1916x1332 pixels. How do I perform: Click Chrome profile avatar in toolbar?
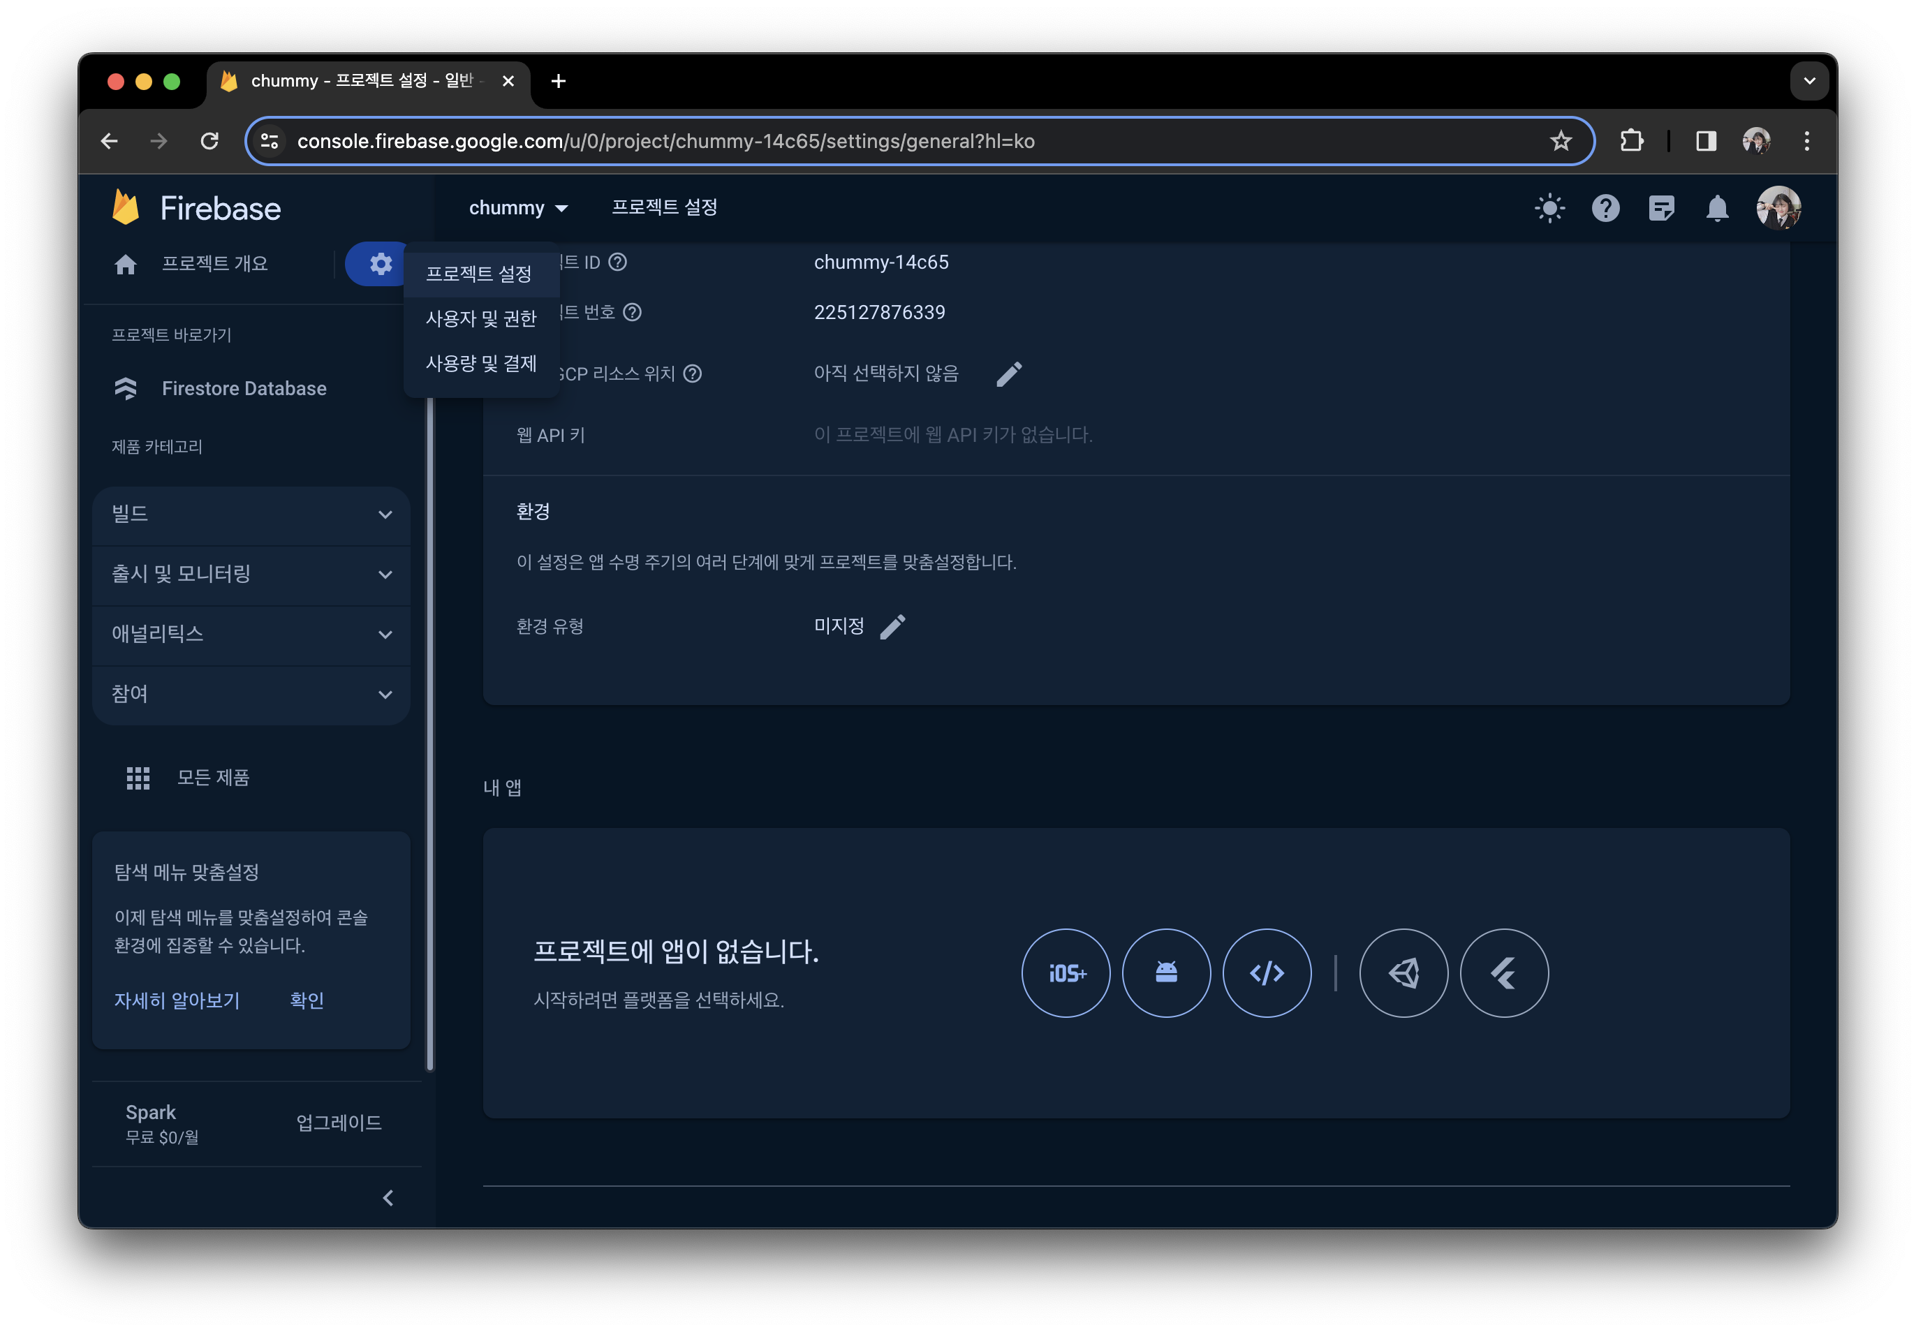tap(1756, 141)
